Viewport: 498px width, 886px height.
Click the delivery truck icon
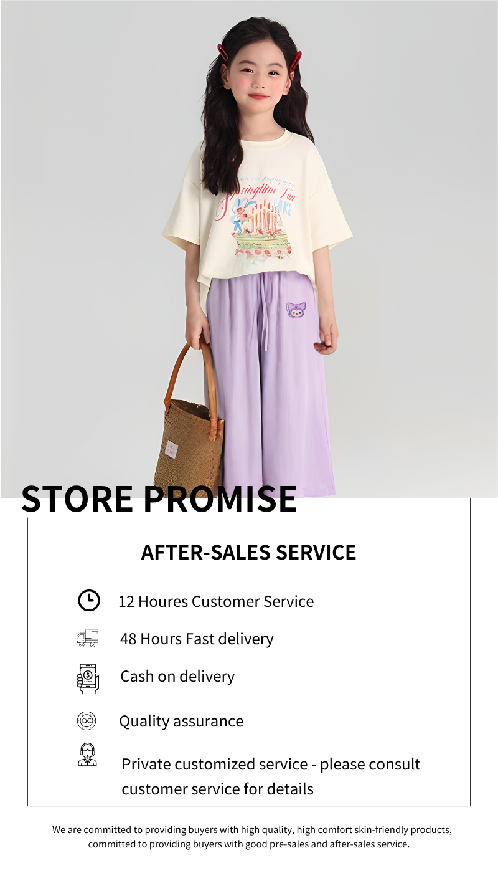pos(87,638)
